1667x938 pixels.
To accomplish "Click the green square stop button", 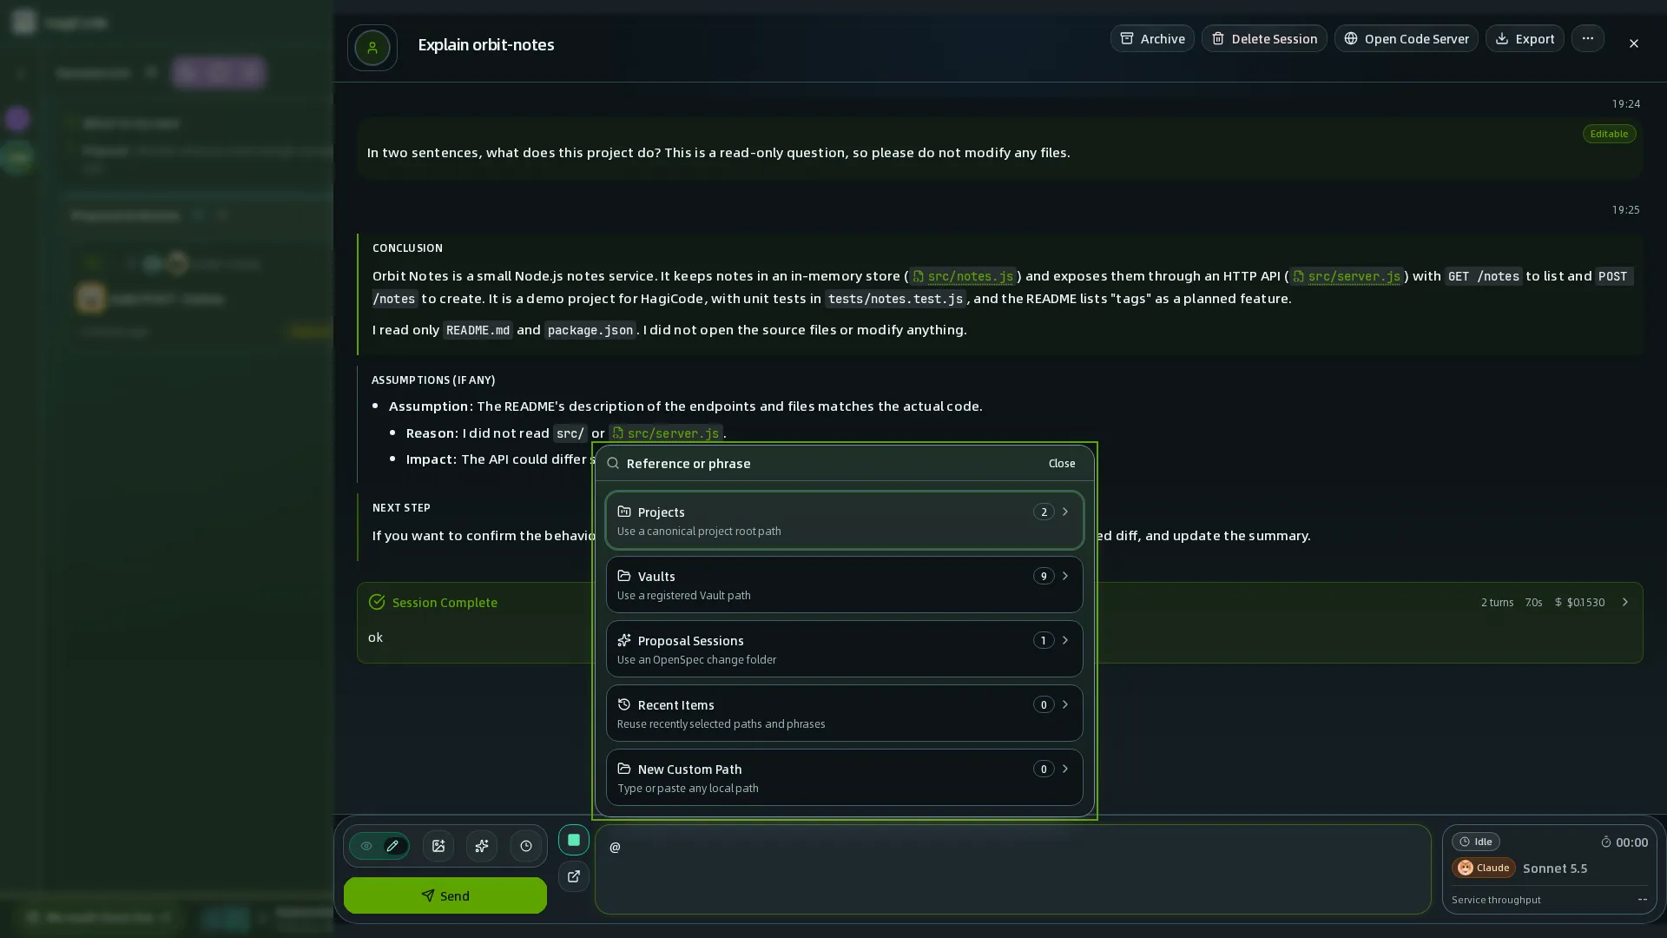I will pos(574,840).
